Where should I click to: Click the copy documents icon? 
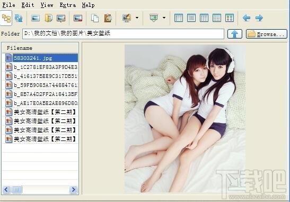tap(95, 18)
